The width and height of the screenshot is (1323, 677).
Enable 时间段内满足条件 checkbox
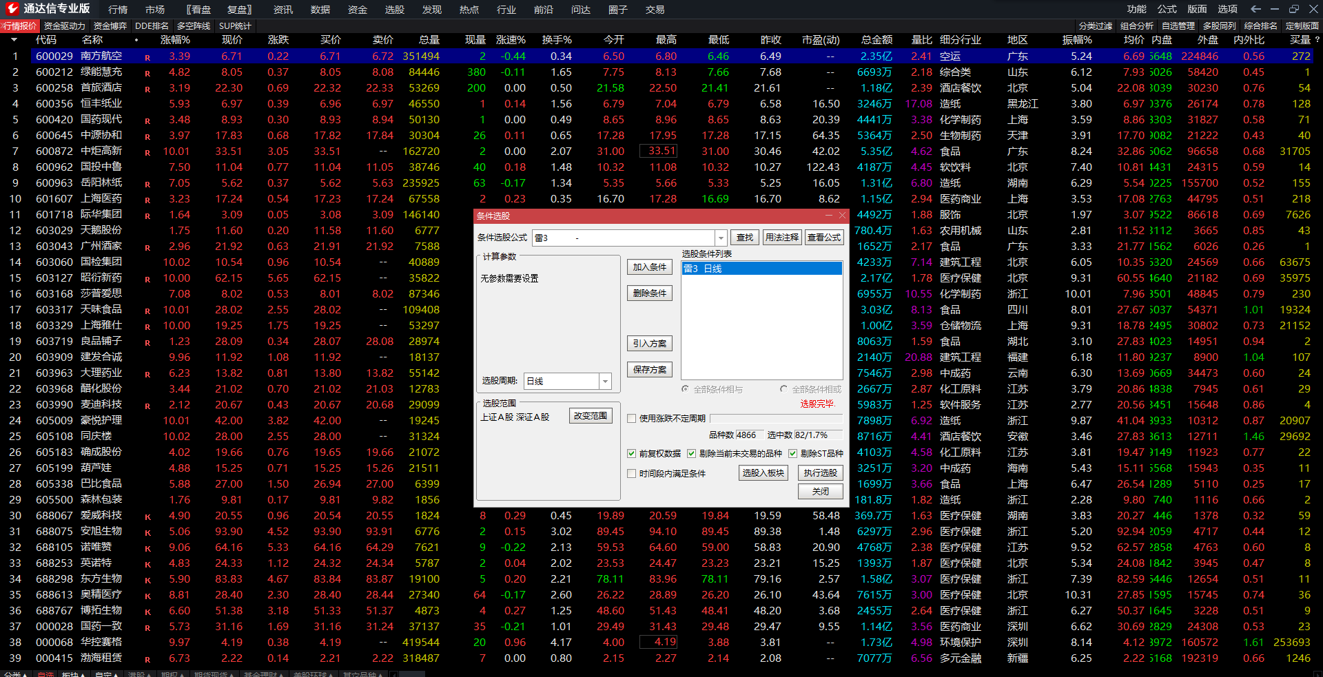(631, 473)
